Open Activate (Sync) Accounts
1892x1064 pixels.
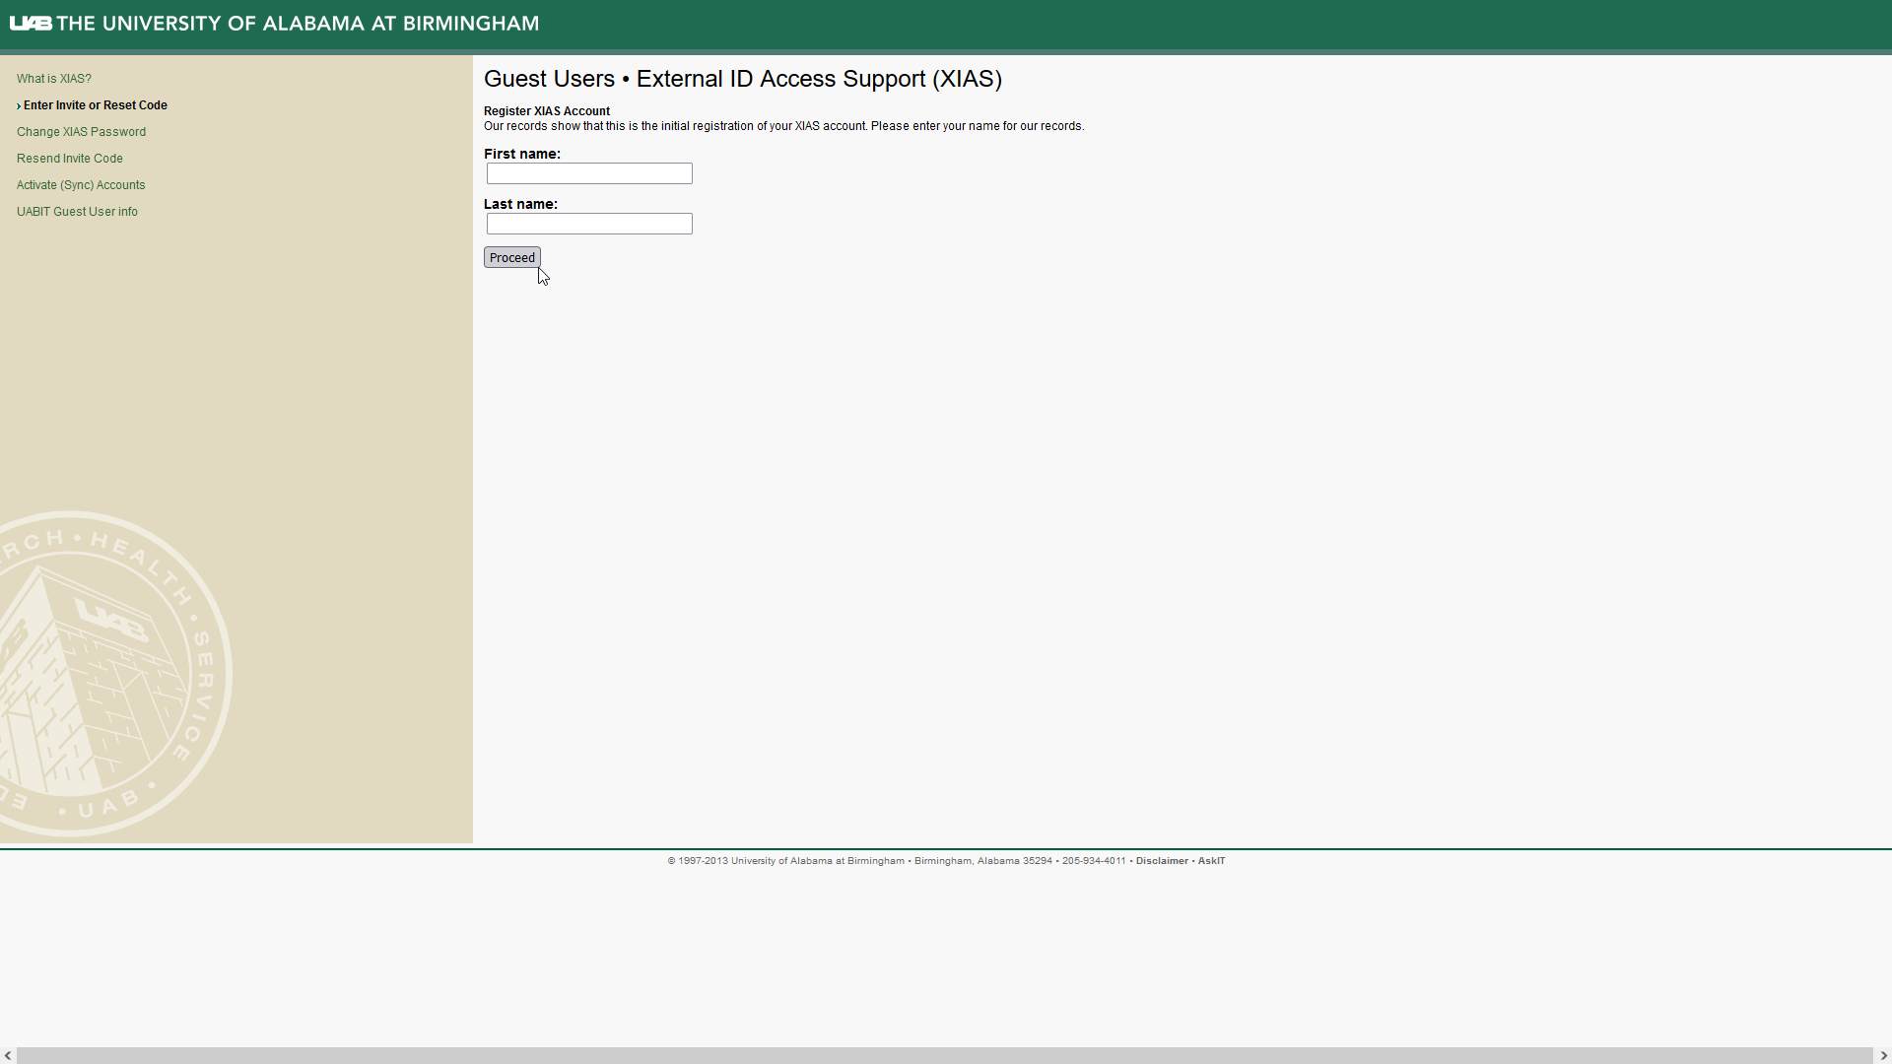(x=81, y=185)
